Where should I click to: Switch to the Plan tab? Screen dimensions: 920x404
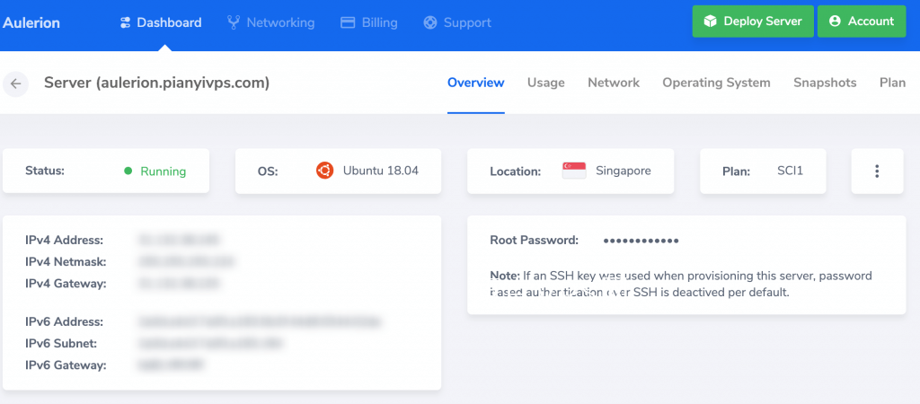[x=892, y=83]
